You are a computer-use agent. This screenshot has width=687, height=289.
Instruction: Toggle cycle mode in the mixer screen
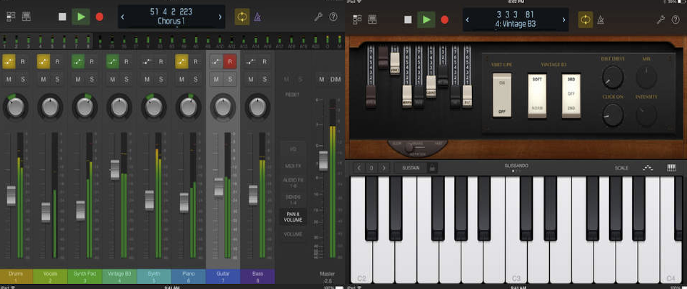coord(242,17)
